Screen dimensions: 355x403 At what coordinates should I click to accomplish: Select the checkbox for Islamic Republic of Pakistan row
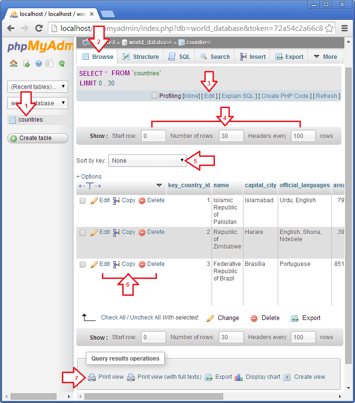(x=83, y=201)
